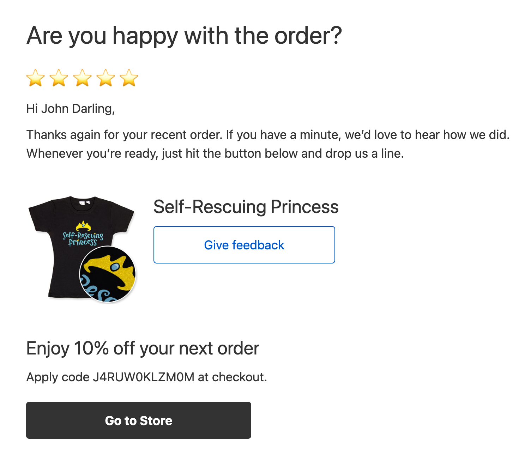Select the middle star of the rating row
This screenshot has width=525, height=467.
83,78
